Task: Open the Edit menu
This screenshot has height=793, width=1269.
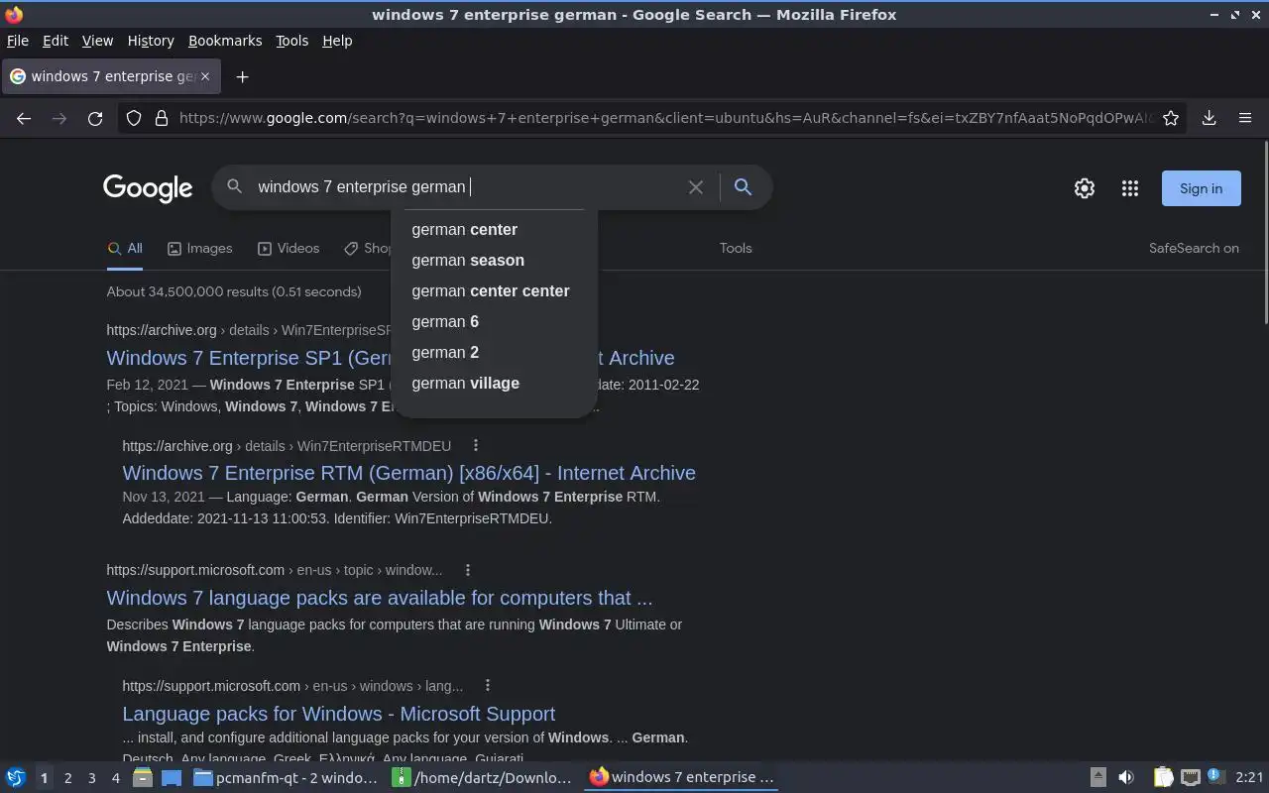Action: pyautogui.click(x=56, y=41)
